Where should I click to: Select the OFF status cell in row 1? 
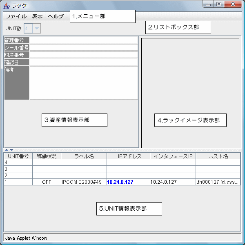[x=47, y=182]
